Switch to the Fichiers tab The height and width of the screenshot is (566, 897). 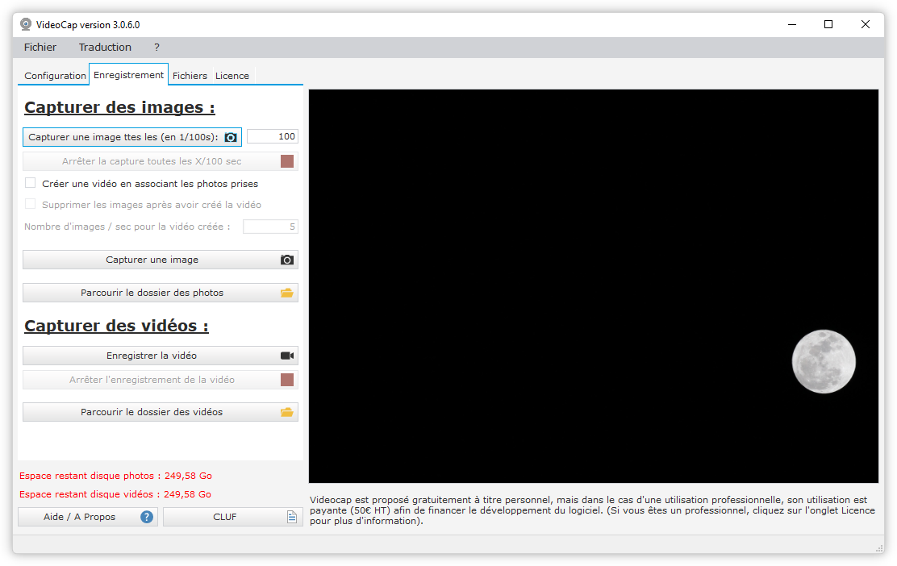click(190, 76)
